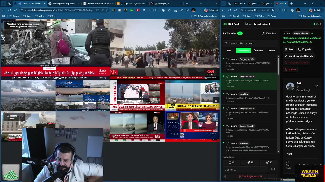Open the Kara liste blacklist

pyautogui.click(x=269, y=33)
